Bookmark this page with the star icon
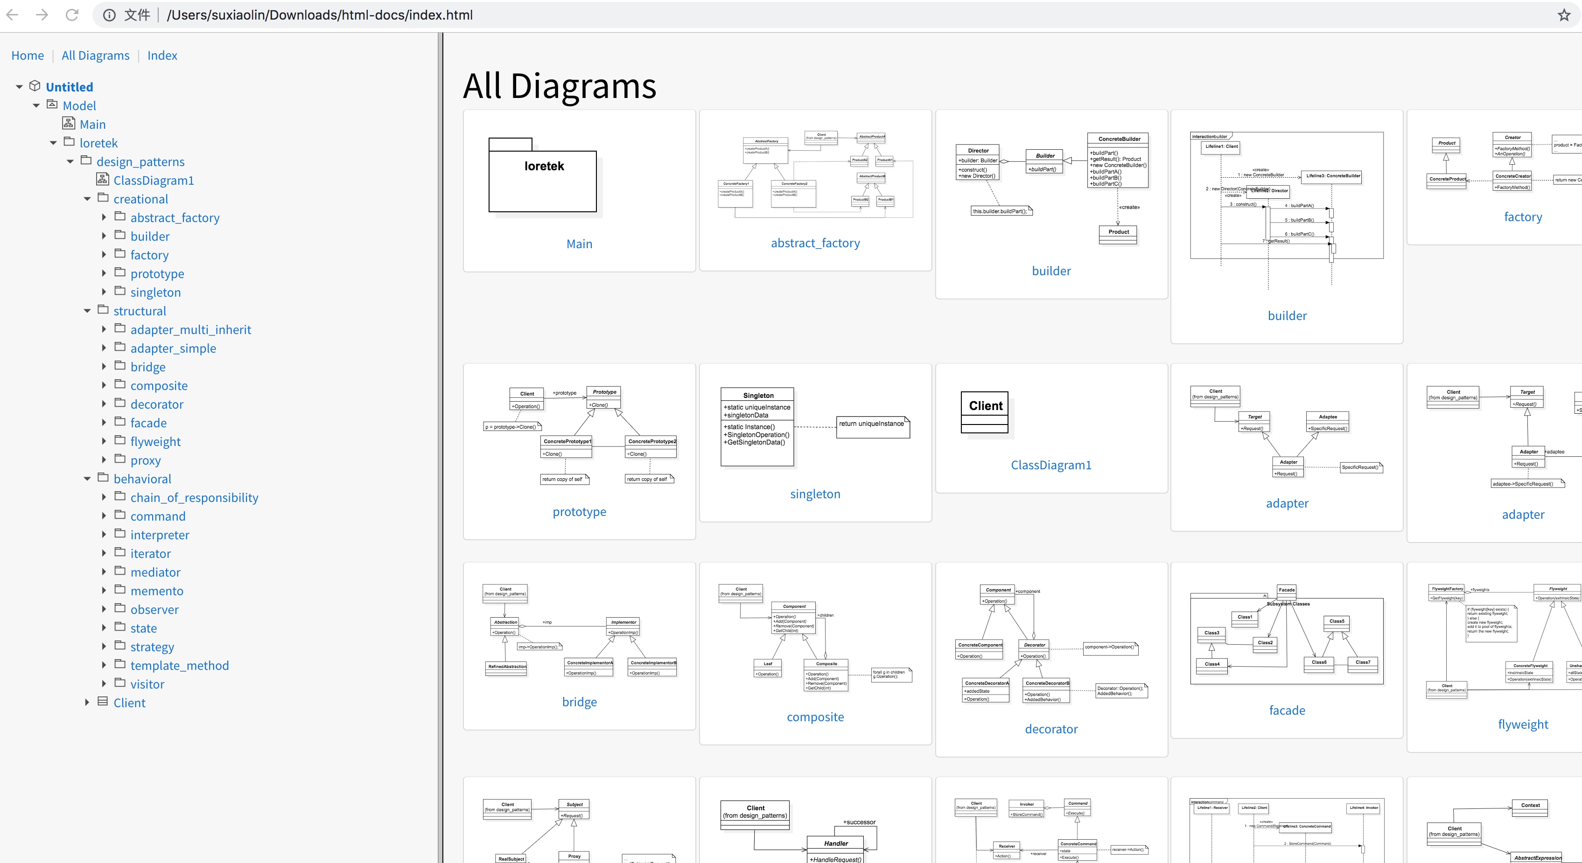This screenshot has height=863, width=1582. tap(1564, 15)
